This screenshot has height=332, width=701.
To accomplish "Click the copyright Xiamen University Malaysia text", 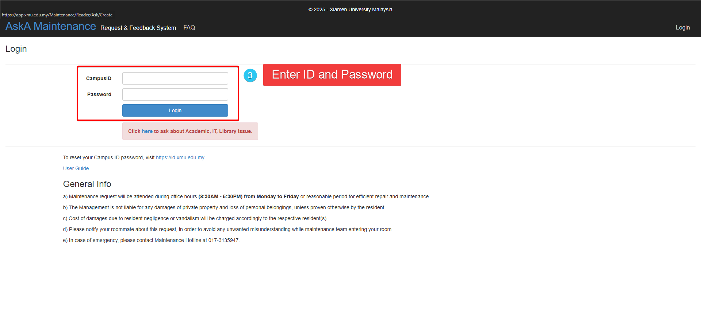I will click(350, 9).
